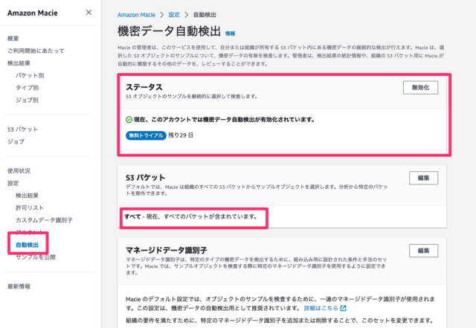Open ご利用開始にあたって page
The image size is (476, 328).
(x=36, y=51)
